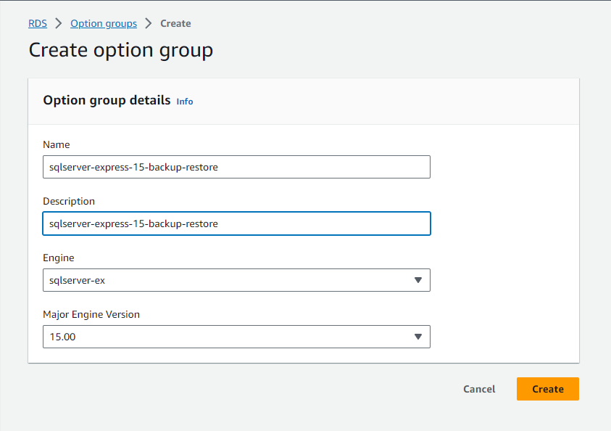Click the Engine field label
Image resolution: width=611 pixels, height=431 pixels.
click(x=59, y=258)
